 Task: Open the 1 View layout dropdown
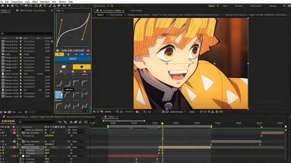pyautogui.click(x=193, y=112)
